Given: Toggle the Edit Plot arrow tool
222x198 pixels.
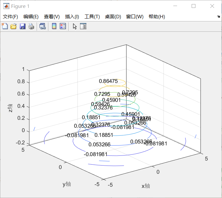Looking at the screenshot, I should [x=75, y=26].
